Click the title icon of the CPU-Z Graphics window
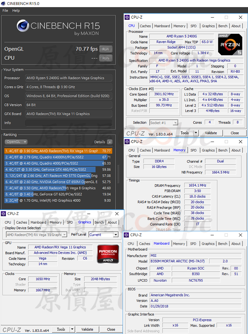 4,214
